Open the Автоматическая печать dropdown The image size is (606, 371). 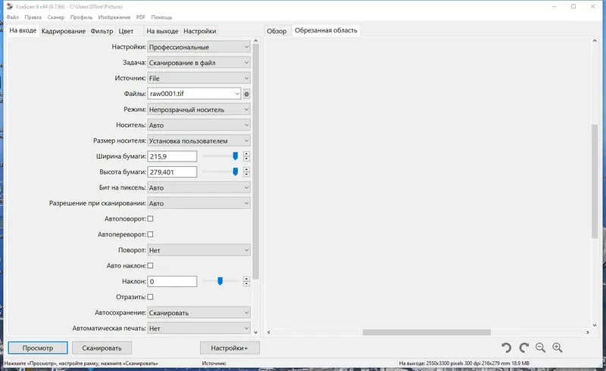(x=198, y=328)
